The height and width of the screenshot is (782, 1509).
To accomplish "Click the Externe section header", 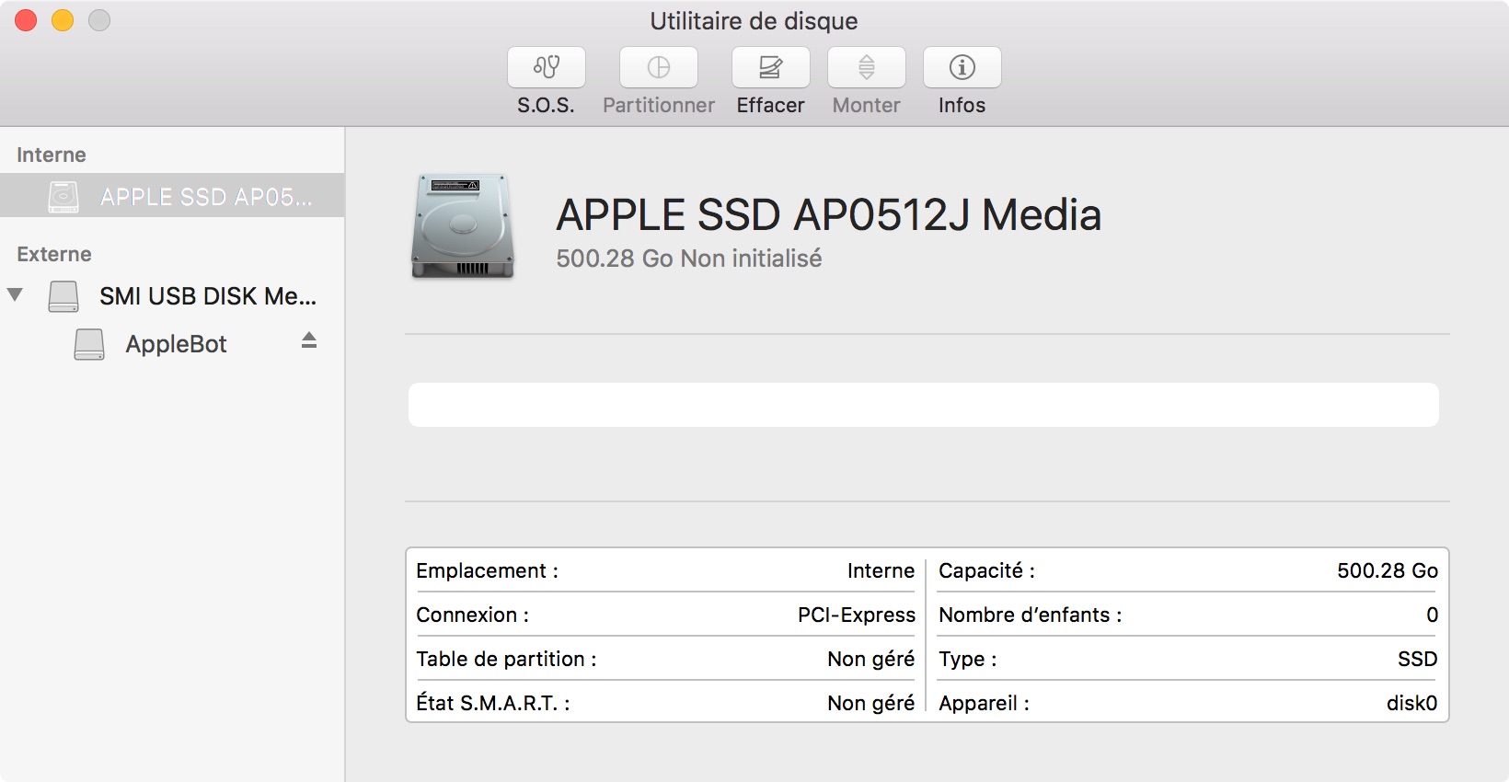I will point(54,254).
